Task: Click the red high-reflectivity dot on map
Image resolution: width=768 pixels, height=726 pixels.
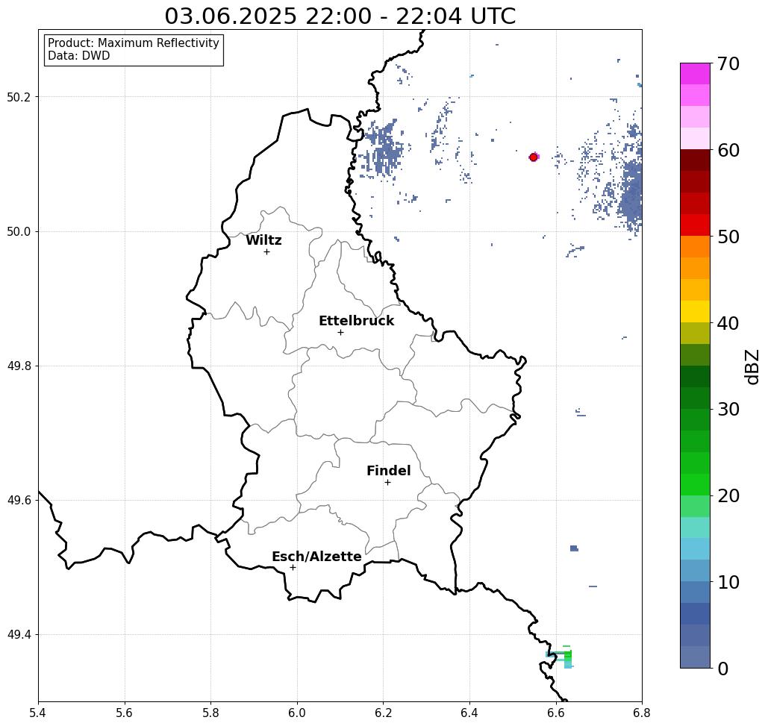Action: click(x=534, y=157)
